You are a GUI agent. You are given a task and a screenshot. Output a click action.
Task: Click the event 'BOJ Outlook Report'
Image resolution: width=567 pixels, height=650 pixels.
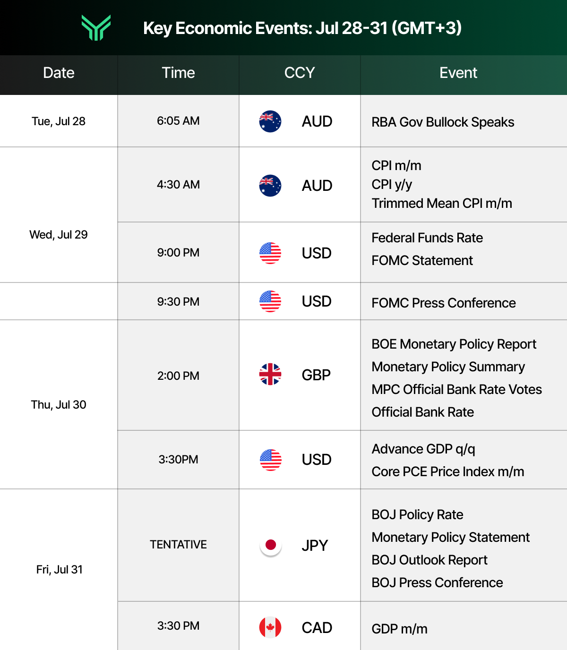430,560
